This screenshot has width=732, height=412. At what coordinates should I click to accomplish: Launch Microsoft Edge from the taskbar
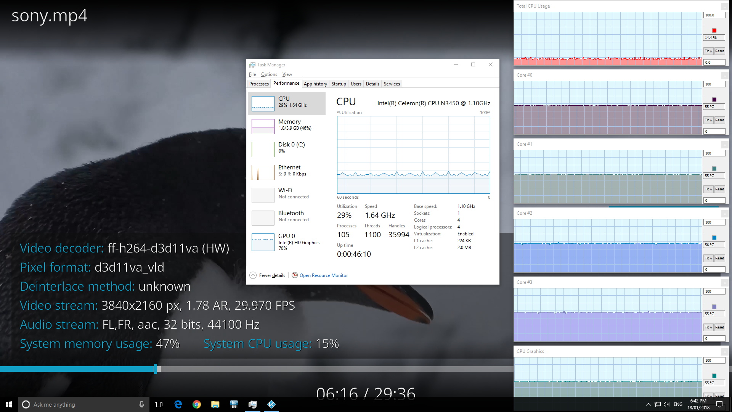(178, 404)
